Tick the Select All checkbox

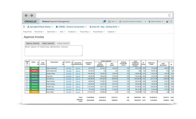[x=27, y=65]
